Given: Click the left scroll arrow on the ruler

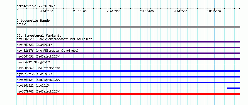Looking at the screenshot, I should tap(17, 9).
